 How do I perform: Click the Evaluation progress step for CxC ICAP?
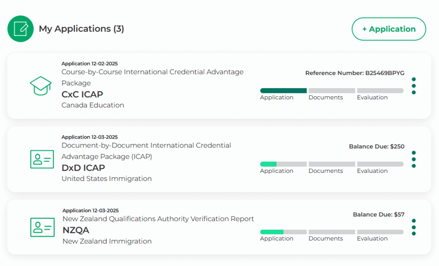pyautogui.click(x=380, y=91)
